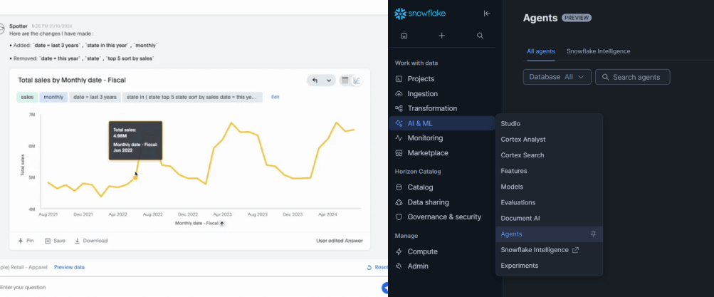
Task: Open the Database All dropdown
Action: (x=557, y=77)
